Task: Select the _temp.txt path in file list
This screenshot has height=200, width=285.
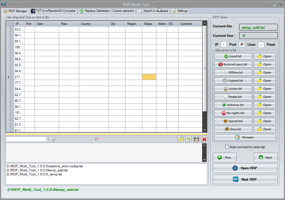Action: [34, 174]
